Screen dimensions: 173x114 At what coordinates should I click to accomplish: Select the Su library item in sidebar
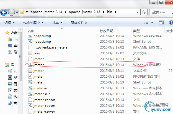point(12,71)
